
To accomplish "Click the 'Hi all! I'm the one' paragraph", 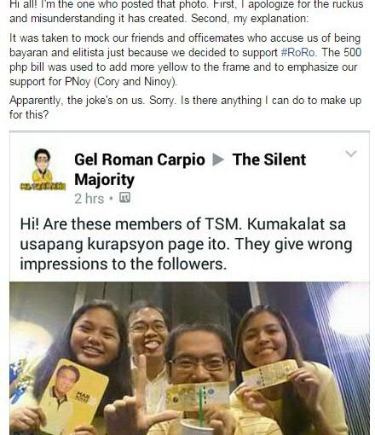I will click(x=187, y=11).
